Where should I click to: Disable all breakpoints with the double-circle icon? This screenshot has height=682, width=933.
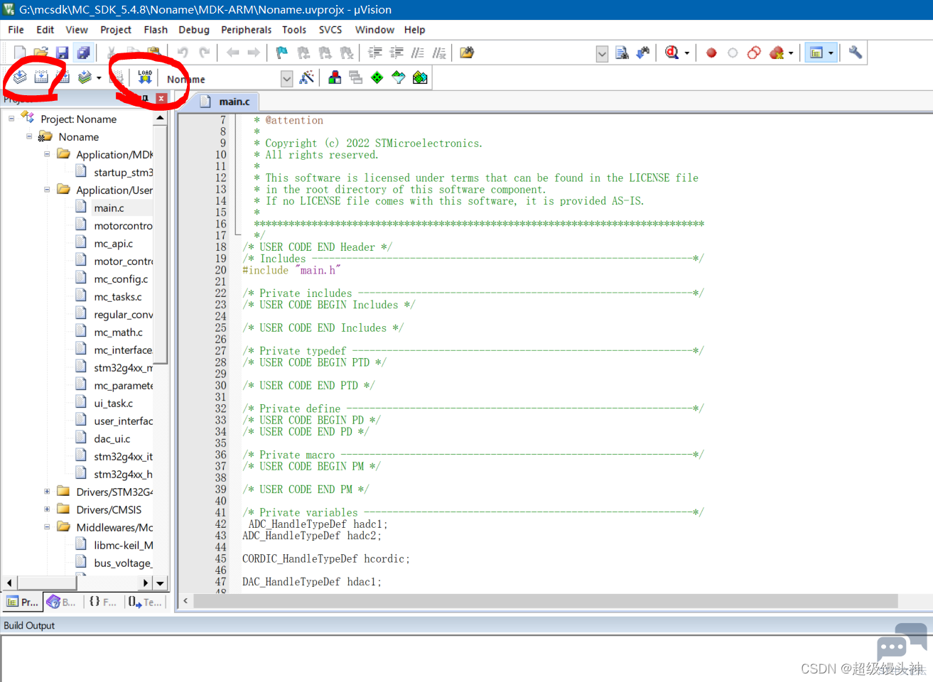click(754, 53)
